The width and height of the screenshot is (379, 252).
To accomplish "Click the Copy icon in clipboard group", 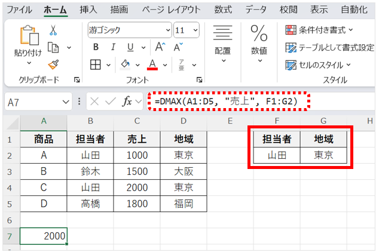I will click(53, 47).
